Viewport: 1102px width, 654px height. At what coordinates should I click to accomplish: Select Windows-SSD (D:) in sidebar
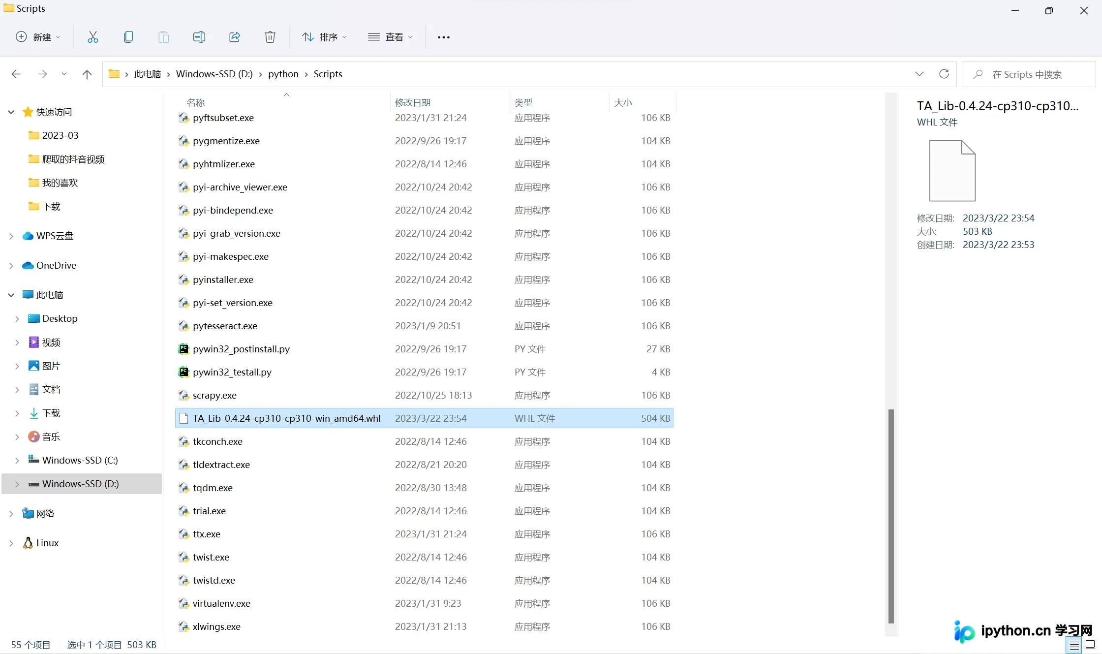(82, 484)
